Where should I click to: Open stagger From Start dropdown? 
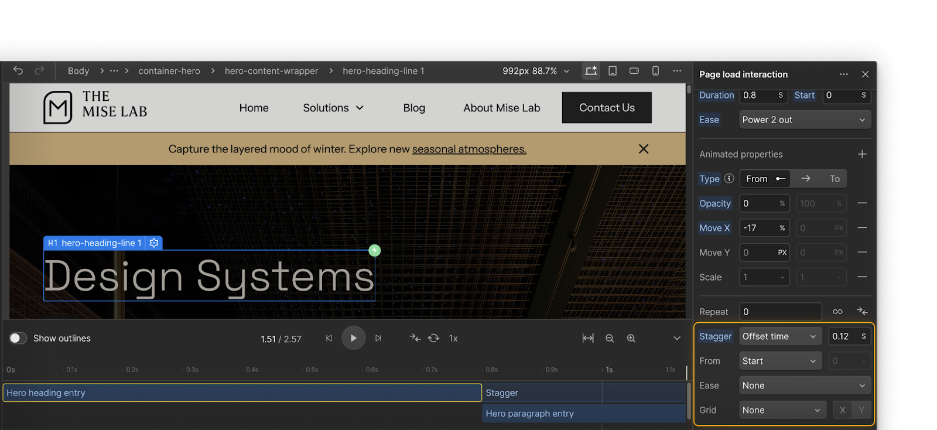tap(781, 361)
